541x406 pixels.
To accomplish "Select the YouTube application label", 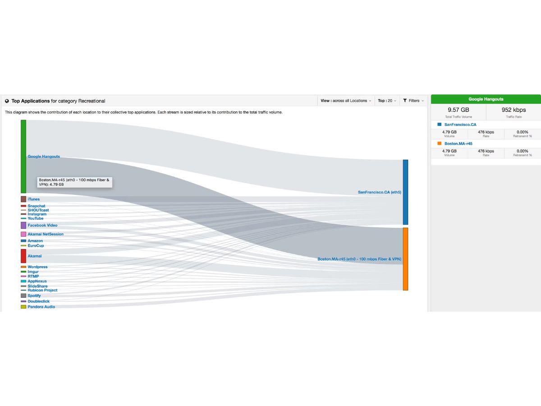I will (x=36, y=218).
